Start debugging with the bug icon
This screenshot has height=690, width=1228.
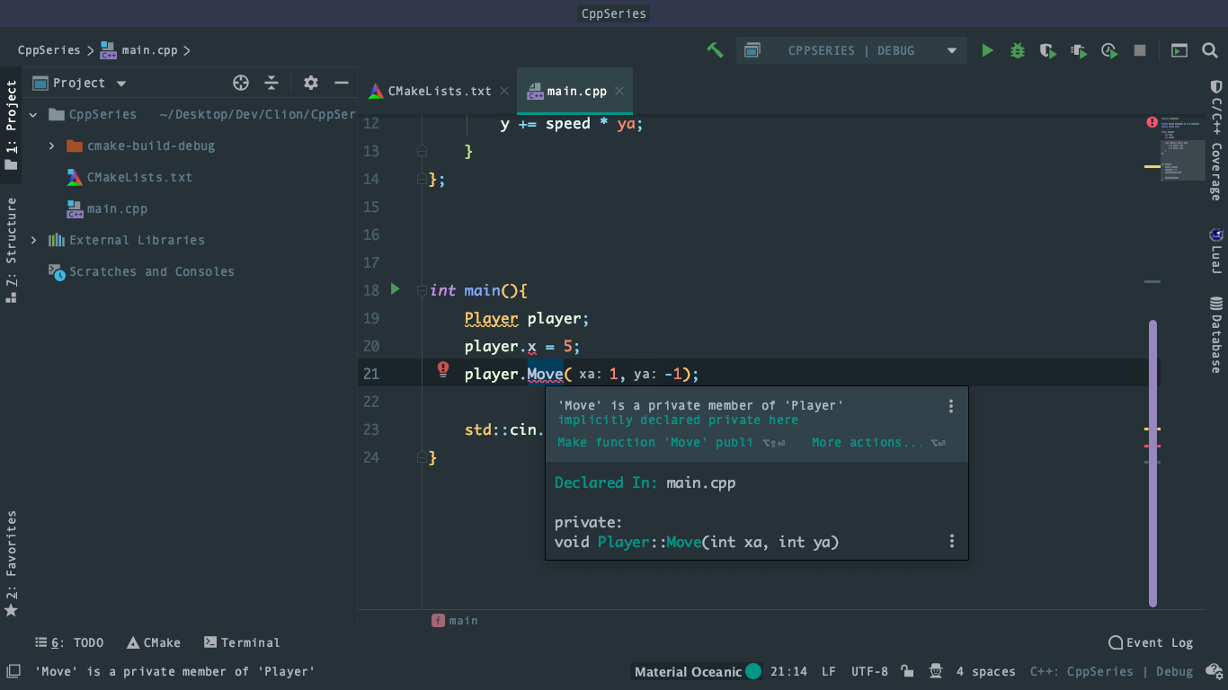click(1018, 51)
